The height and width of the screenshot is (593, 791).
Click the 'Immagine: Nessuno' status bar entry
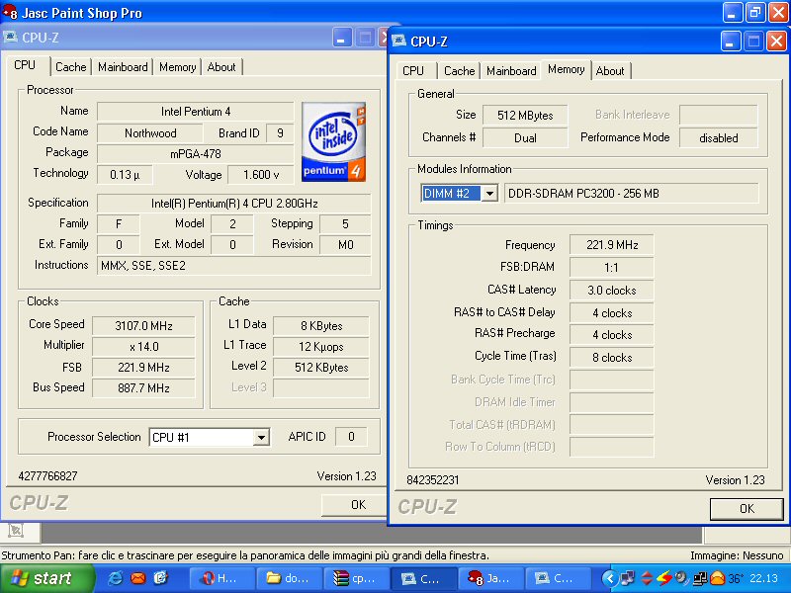click(x=737, y=555)
